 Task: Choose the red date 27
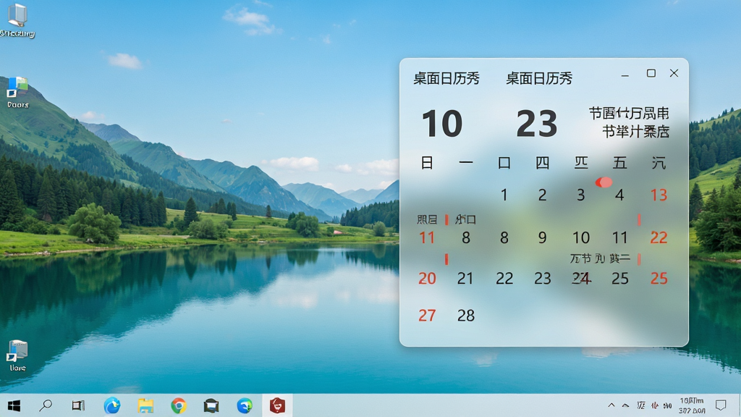tap(427, 316)
